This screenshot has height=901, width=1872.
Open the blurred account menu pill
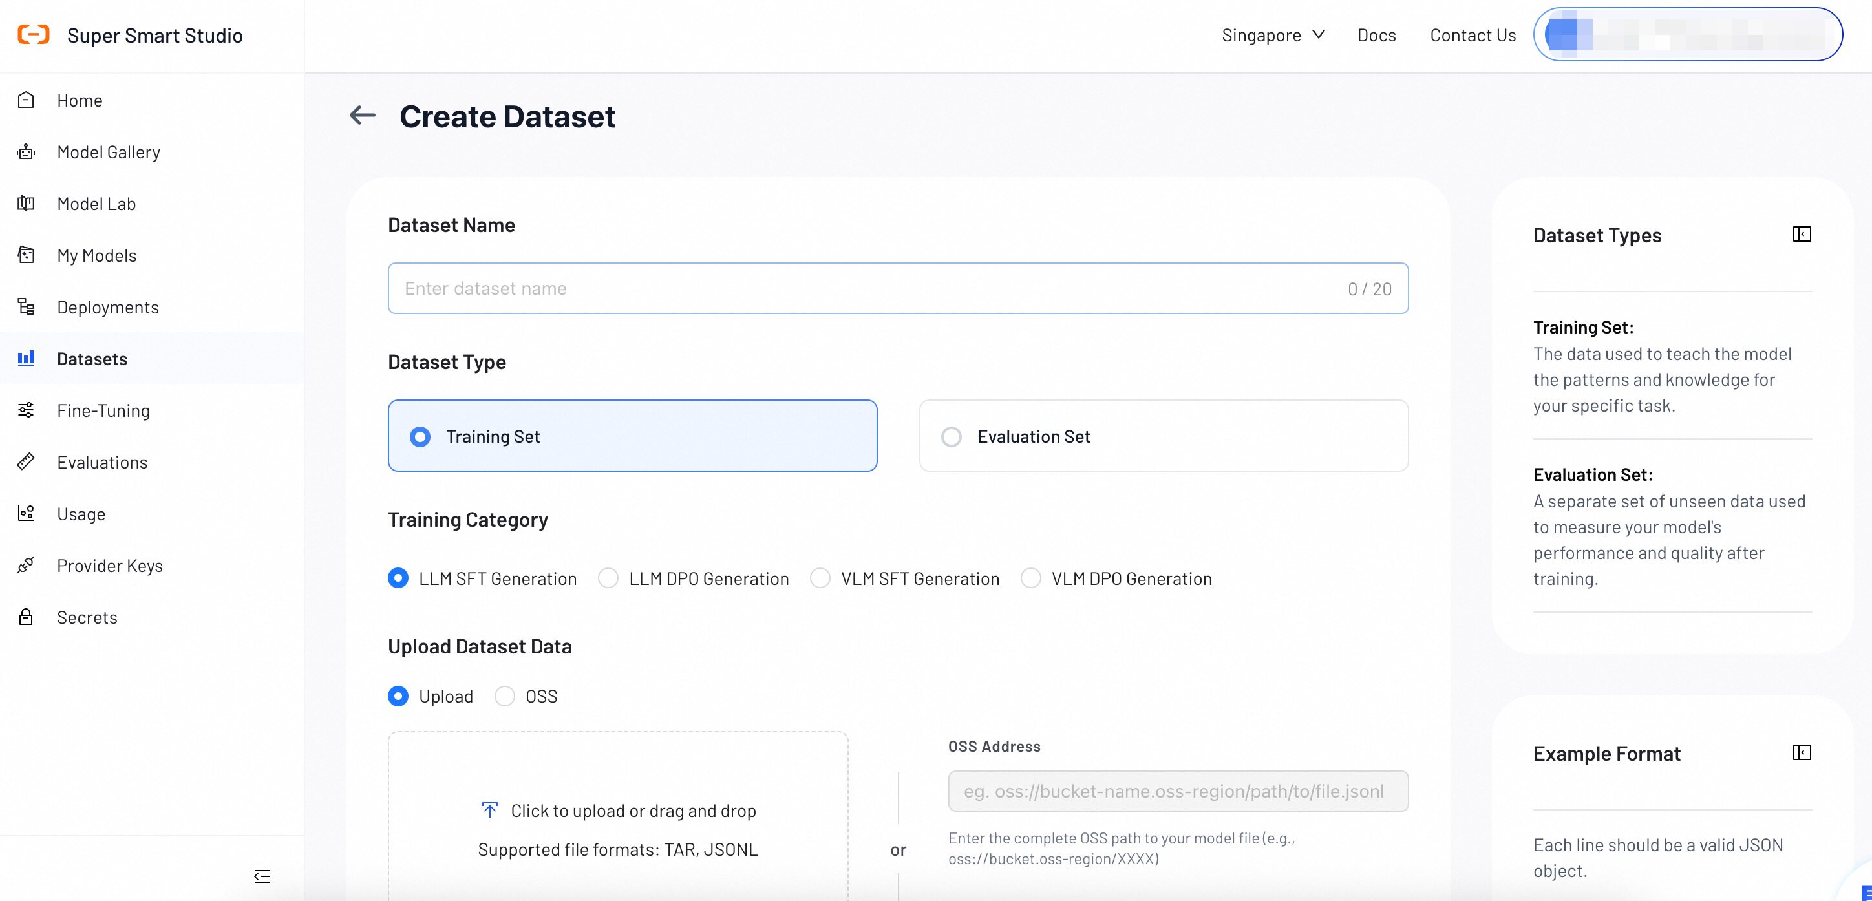click(x=1688, y=34)
